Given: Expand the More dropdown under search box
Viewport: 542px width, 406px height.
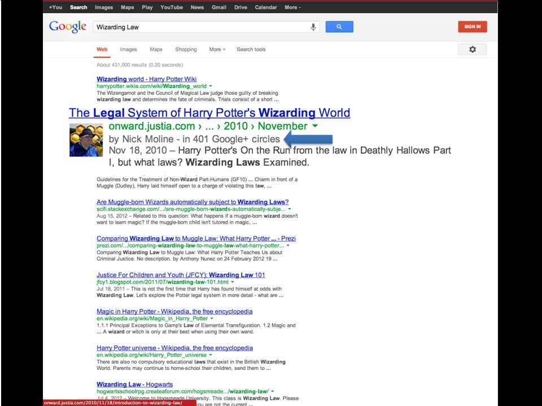Looking at the screenshot, I should (x=217, y=50).
